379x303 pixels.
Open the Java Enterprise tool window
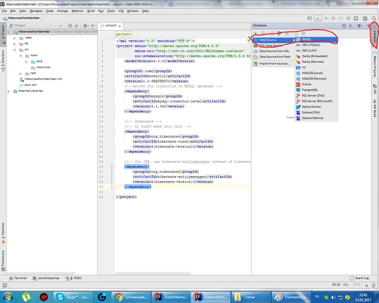pos(46,278)
